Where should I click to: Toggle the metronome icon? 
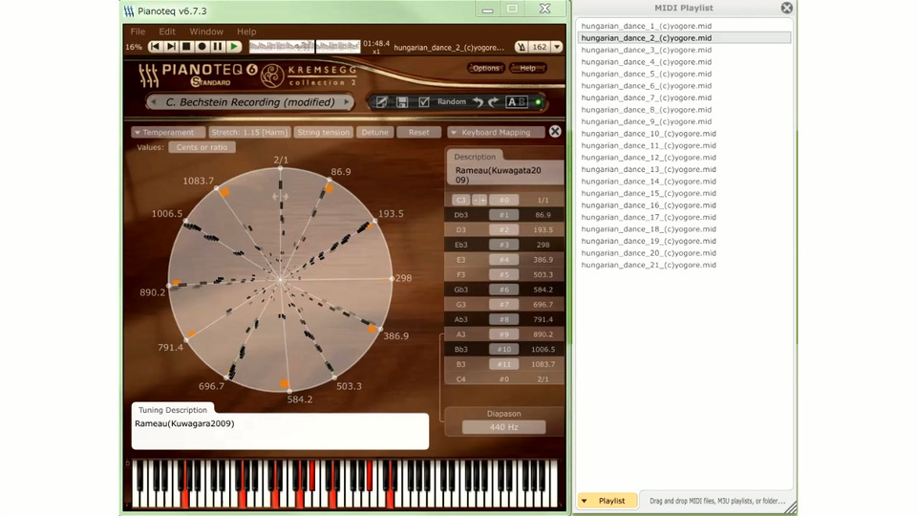tap(522, 47)
